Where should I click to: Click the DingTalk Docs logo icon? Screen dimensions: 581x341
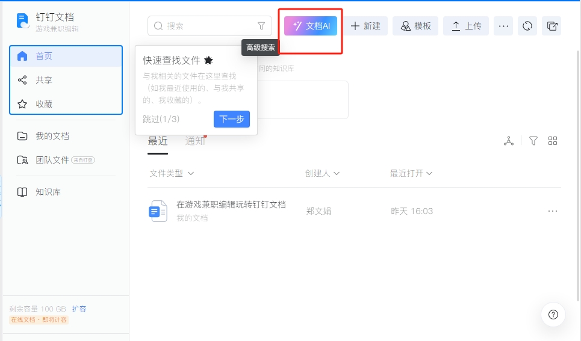(22, 20)
